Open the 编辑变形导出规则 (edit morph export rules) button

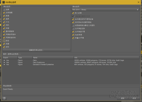pyautogui.click(x=36, y=50)
